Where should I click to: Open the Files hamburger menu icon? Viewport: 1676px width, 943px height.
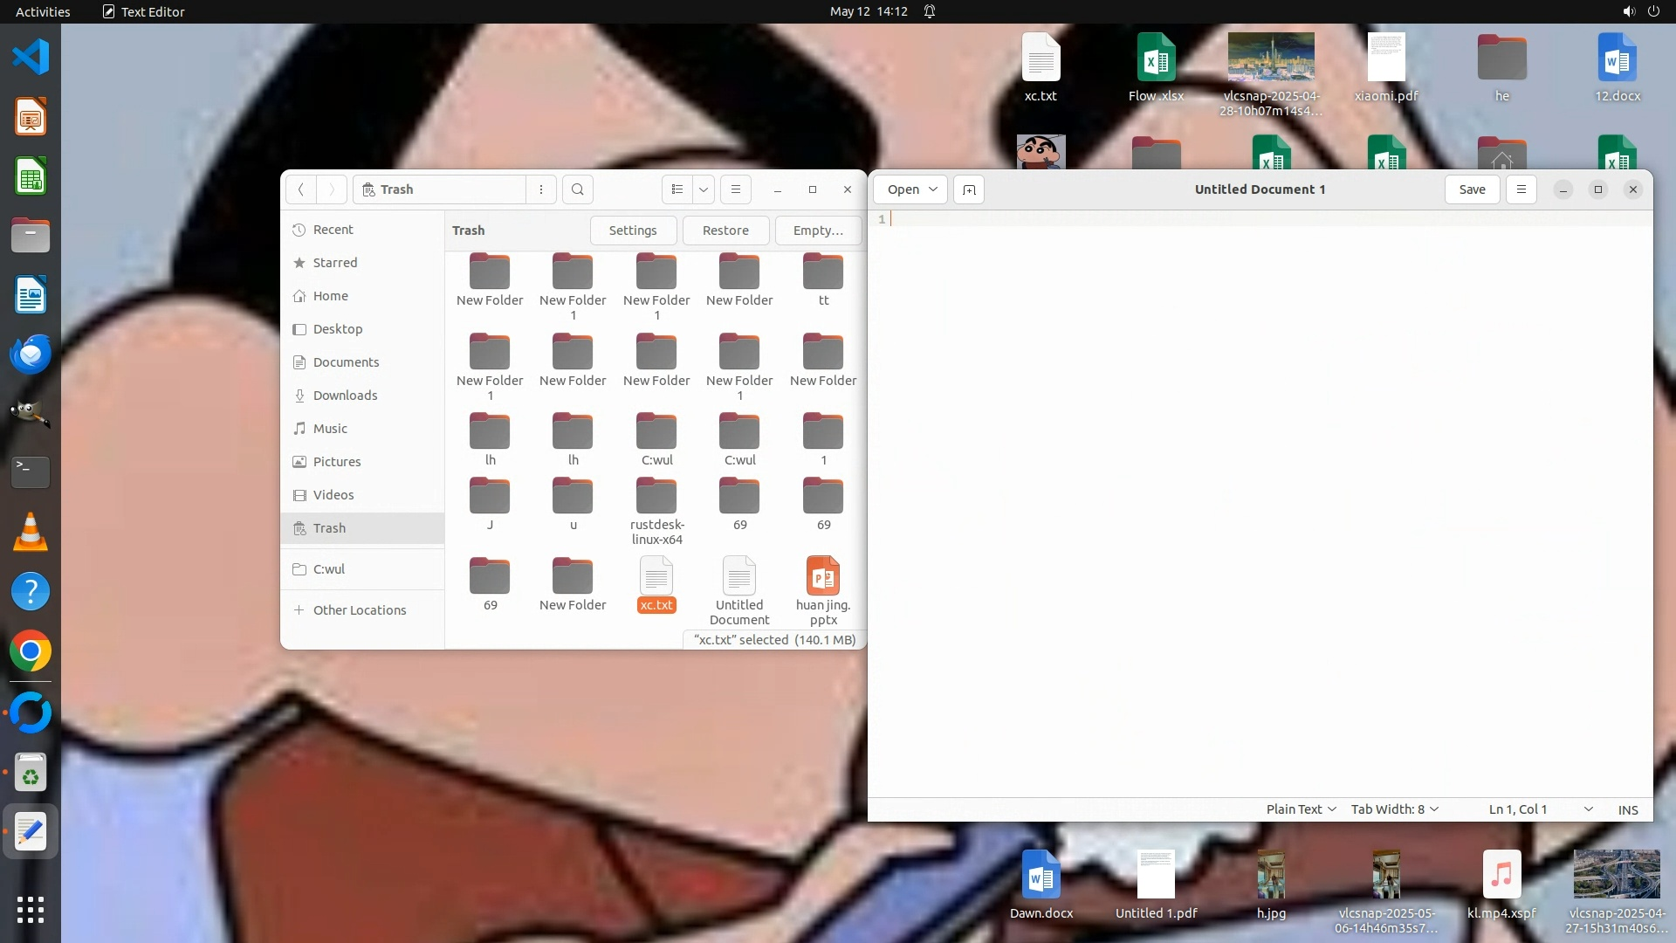(736, 189)
